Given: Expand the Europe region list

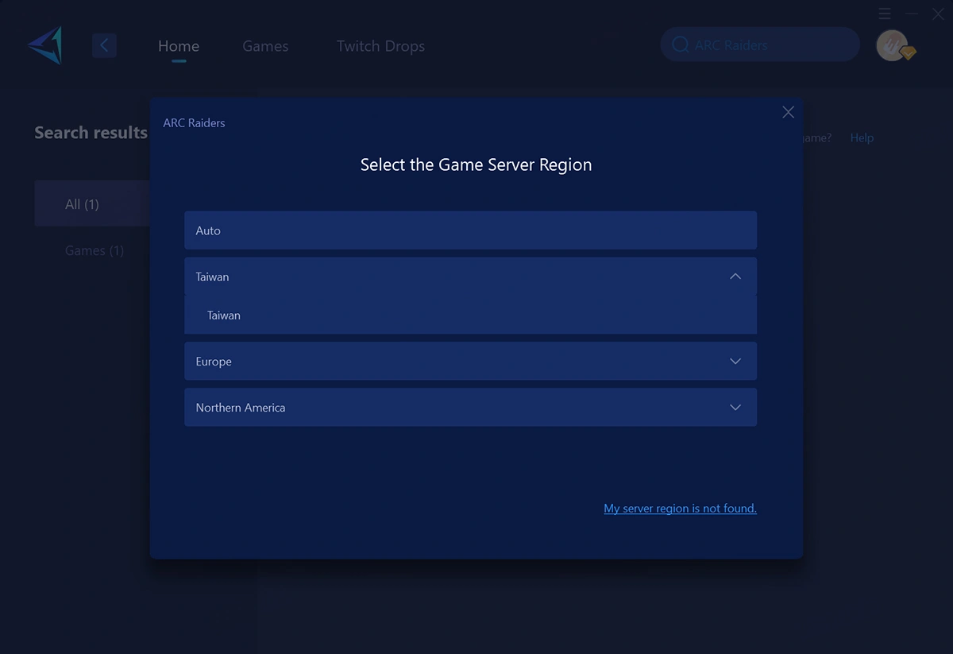Looking at the screenshot, I should click(x=735, y=362).
